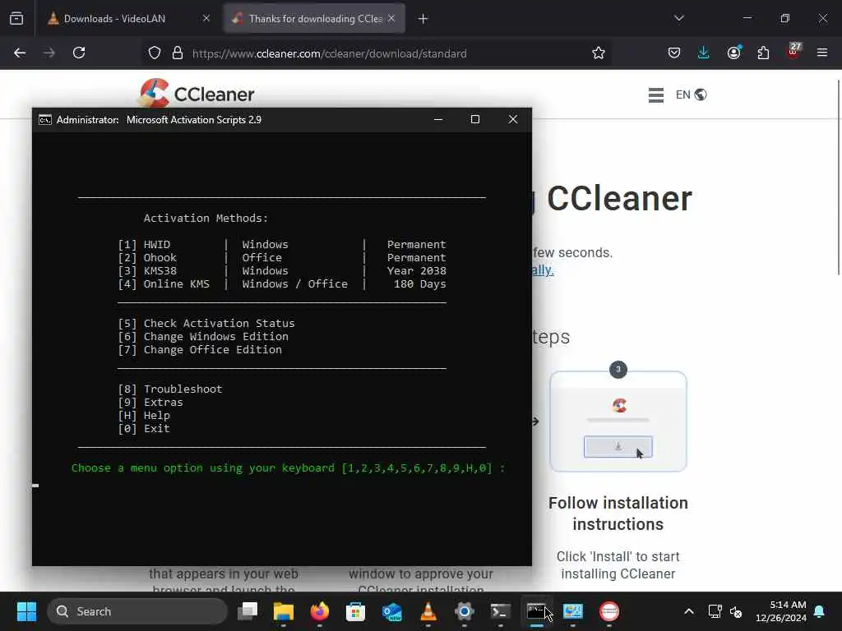The height and width of the screenshot is (631, 842).
Task: Open the Firefox application menu
Action: coord(822,53)
